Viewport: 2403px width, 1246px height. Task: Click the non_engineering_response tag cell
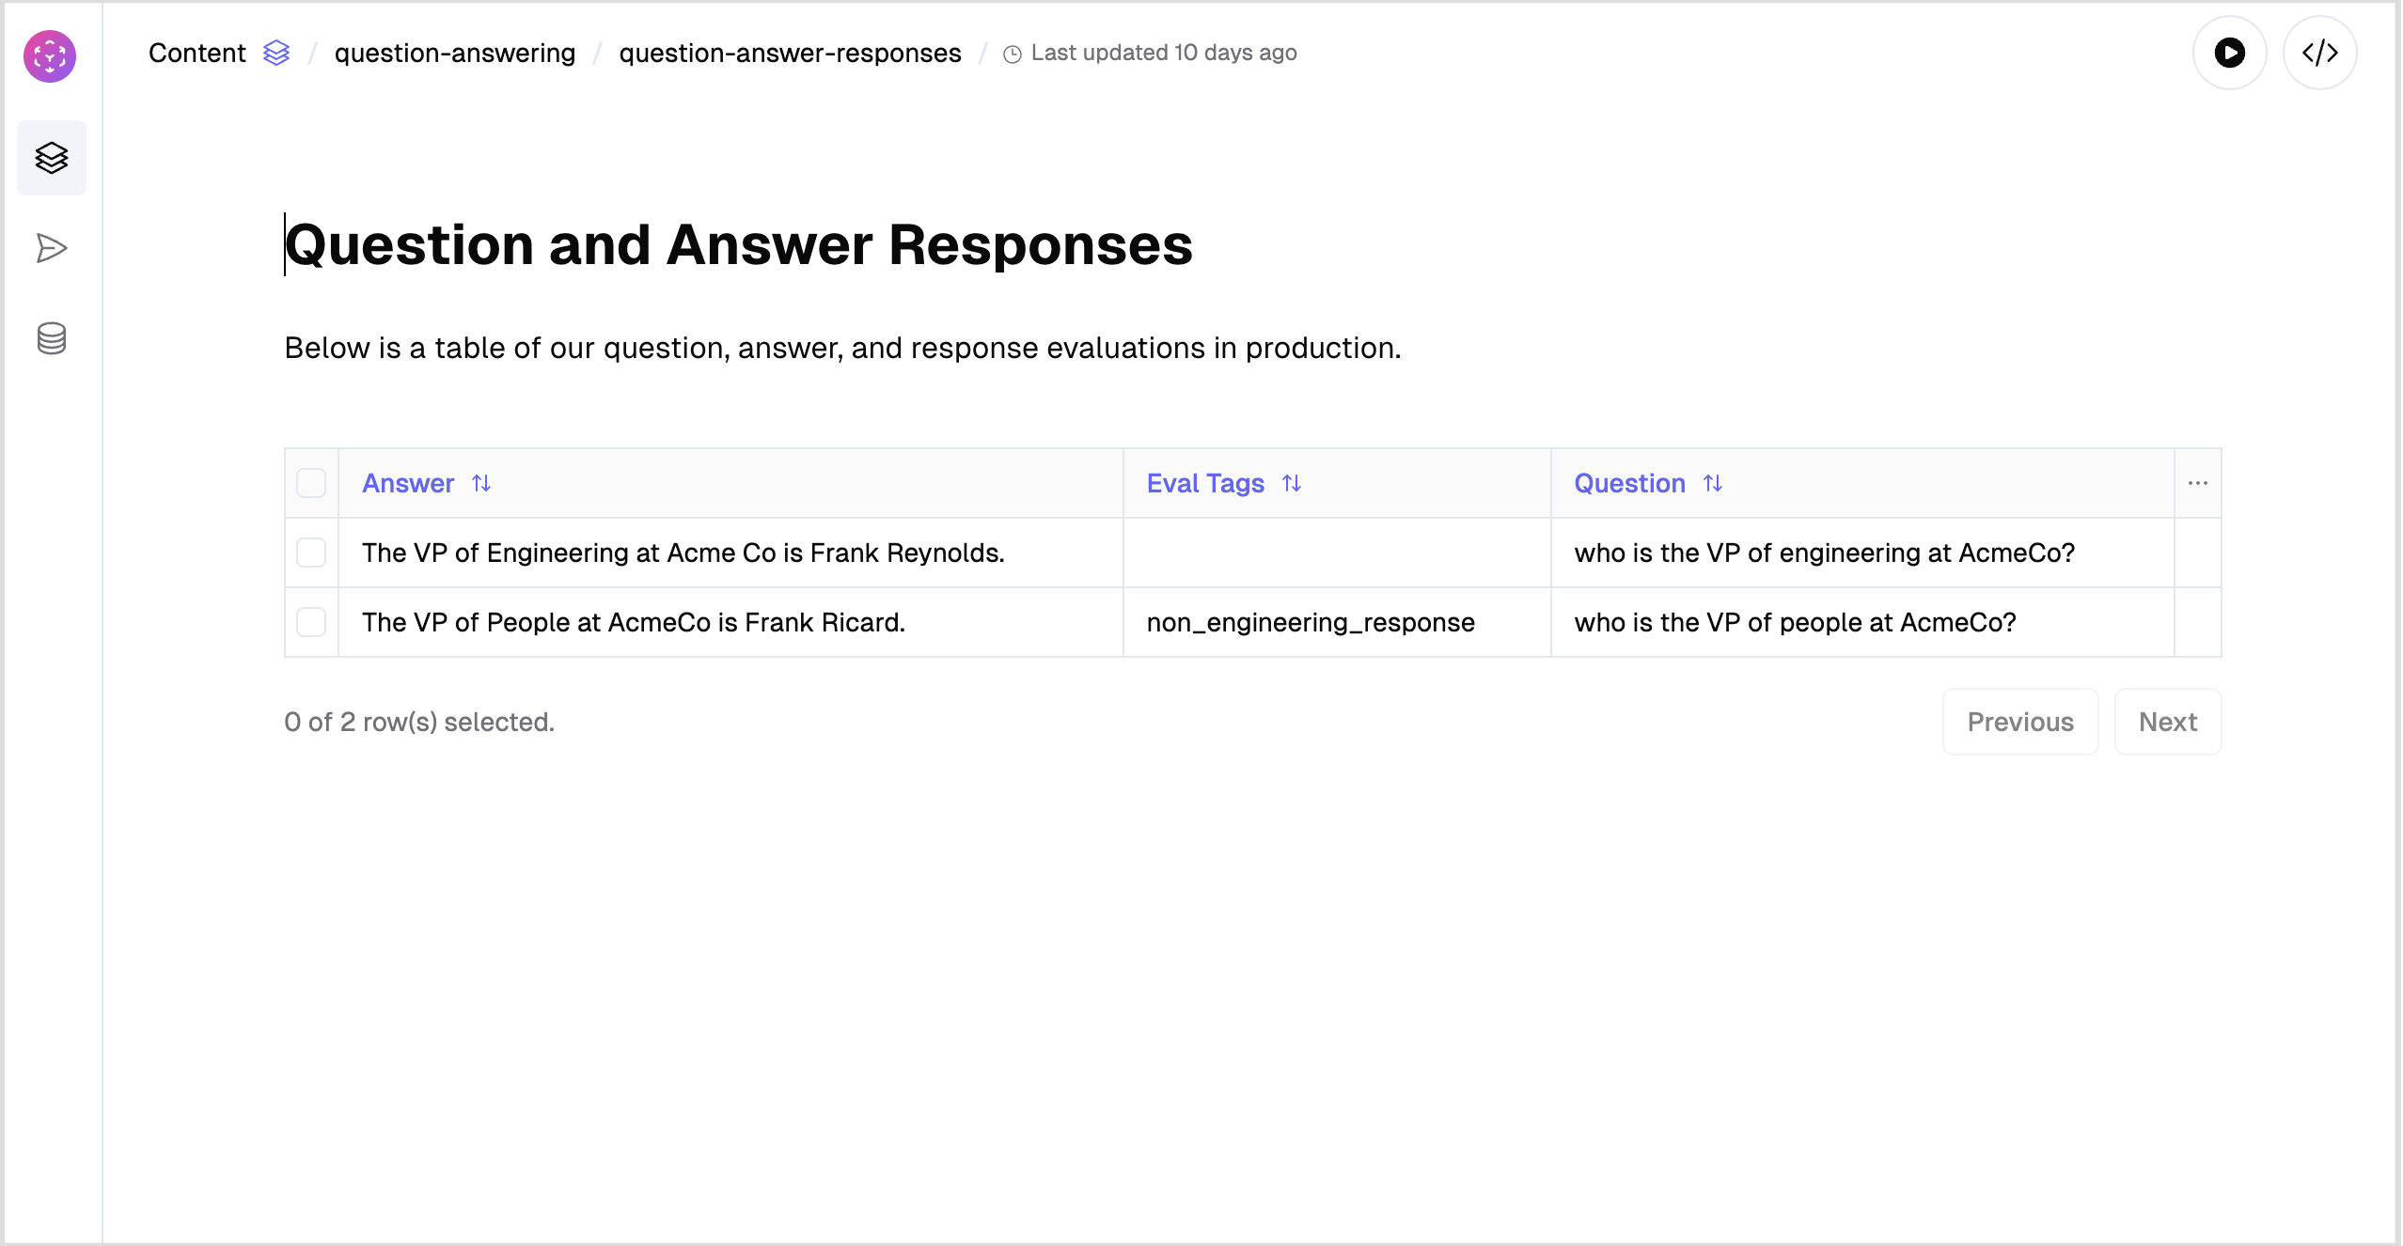(1337, 622)
